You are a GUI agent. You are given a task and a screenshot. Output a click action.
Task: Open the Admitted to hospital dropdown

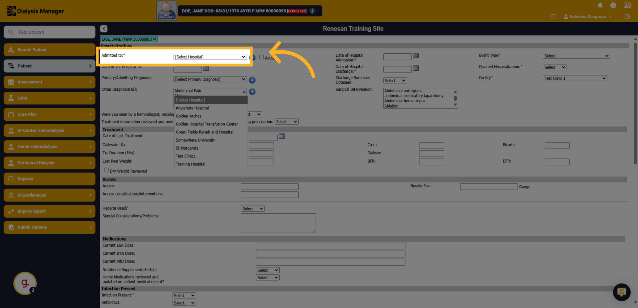coord(210,57)
